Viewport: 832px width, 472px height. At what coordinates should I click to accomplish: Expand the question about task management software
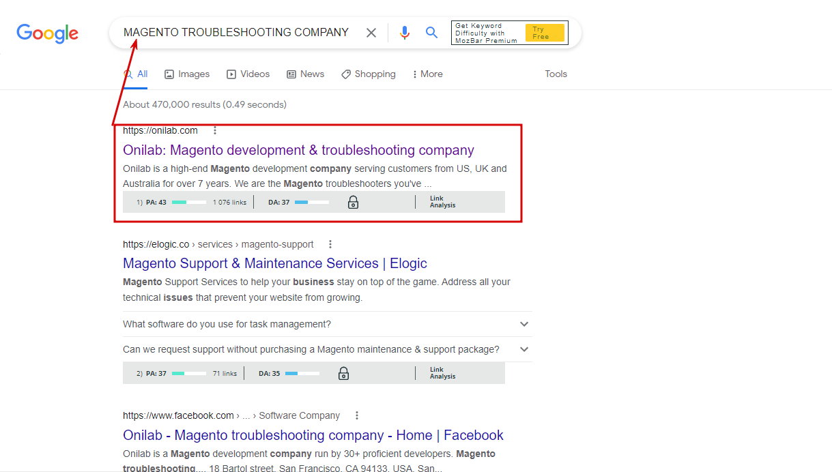click(x=523, y=324)
